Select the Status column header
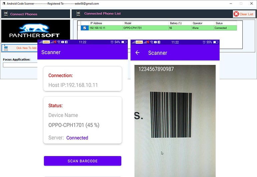This screenshot has height=177, width=257. (x=225, y=23)
